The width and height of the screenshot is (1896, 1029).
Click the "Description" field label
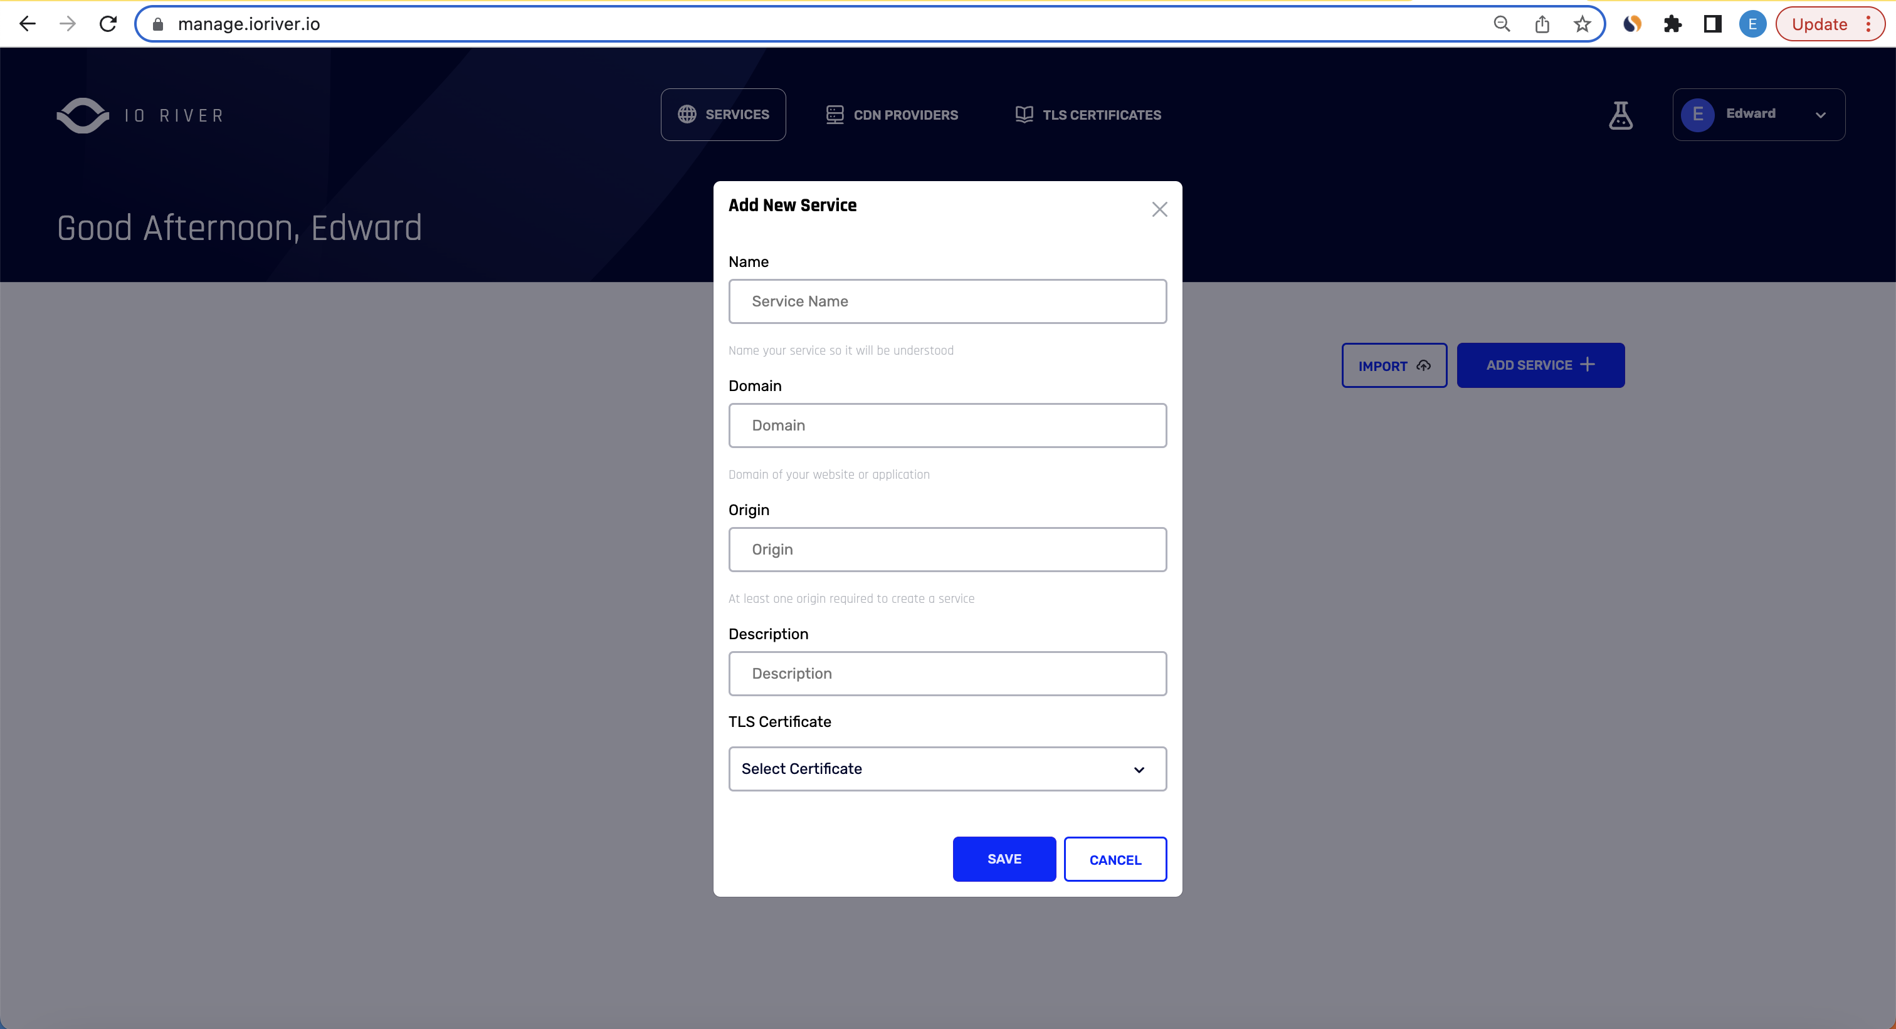point(767,634)
